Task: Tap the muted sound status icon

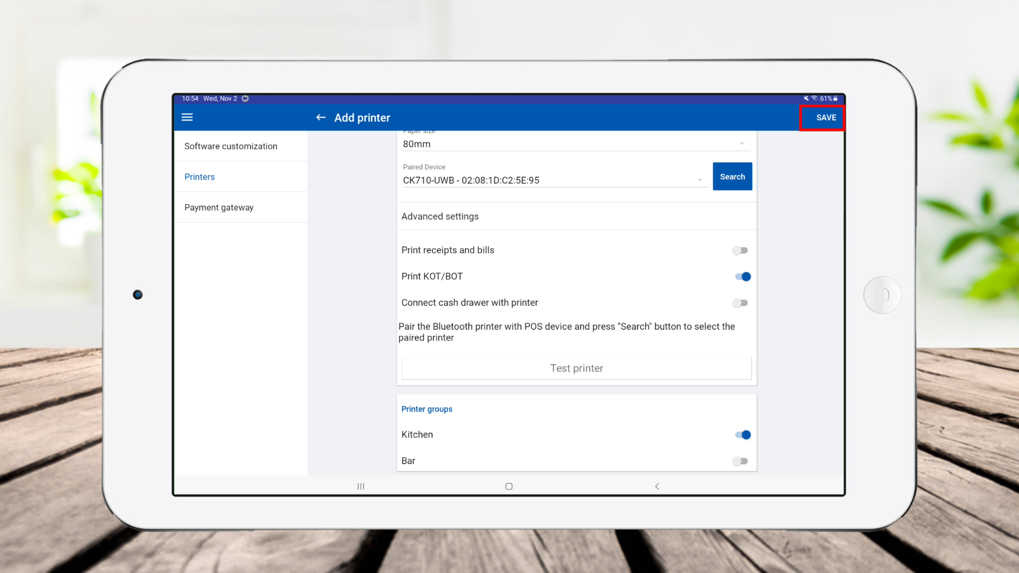Action: pyautogui.click(x=806, y=99)
